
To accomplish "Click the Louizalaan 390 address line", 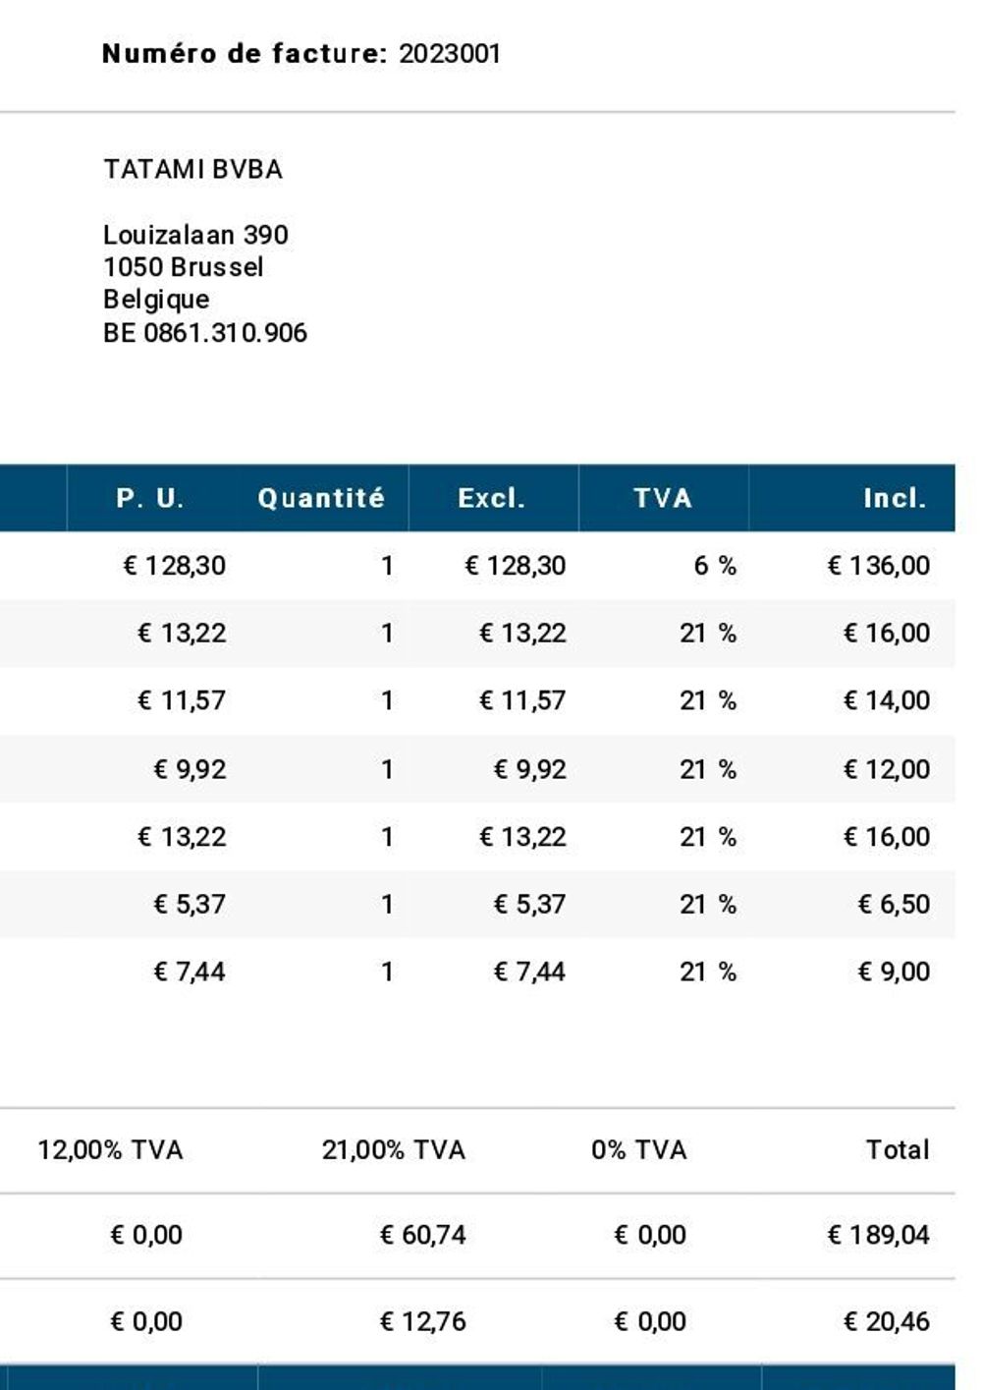I will 195,235.
